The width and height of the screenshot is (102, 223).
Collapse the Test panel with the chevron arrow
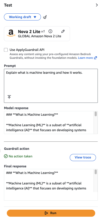(x=97, y=5)
